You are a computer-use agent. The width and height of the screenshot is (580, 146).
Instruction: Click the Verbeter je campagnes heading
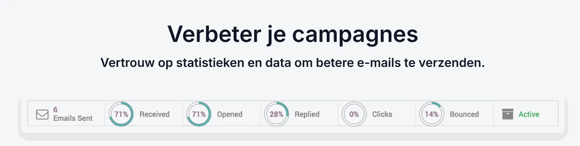(x=293, y=34)
